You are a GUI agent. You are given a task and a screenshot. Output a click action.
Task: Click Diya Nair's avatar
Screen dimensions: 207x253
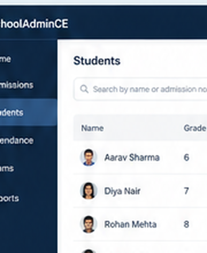pyautogui.click(x=89, y=191)
